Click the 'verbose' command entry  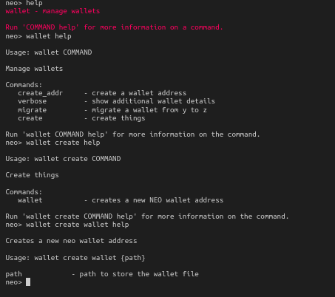point(32,101)
